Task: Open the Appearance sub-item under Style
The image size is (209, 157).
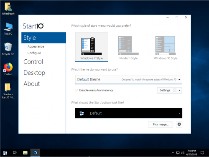Action: tap(36, 46)
